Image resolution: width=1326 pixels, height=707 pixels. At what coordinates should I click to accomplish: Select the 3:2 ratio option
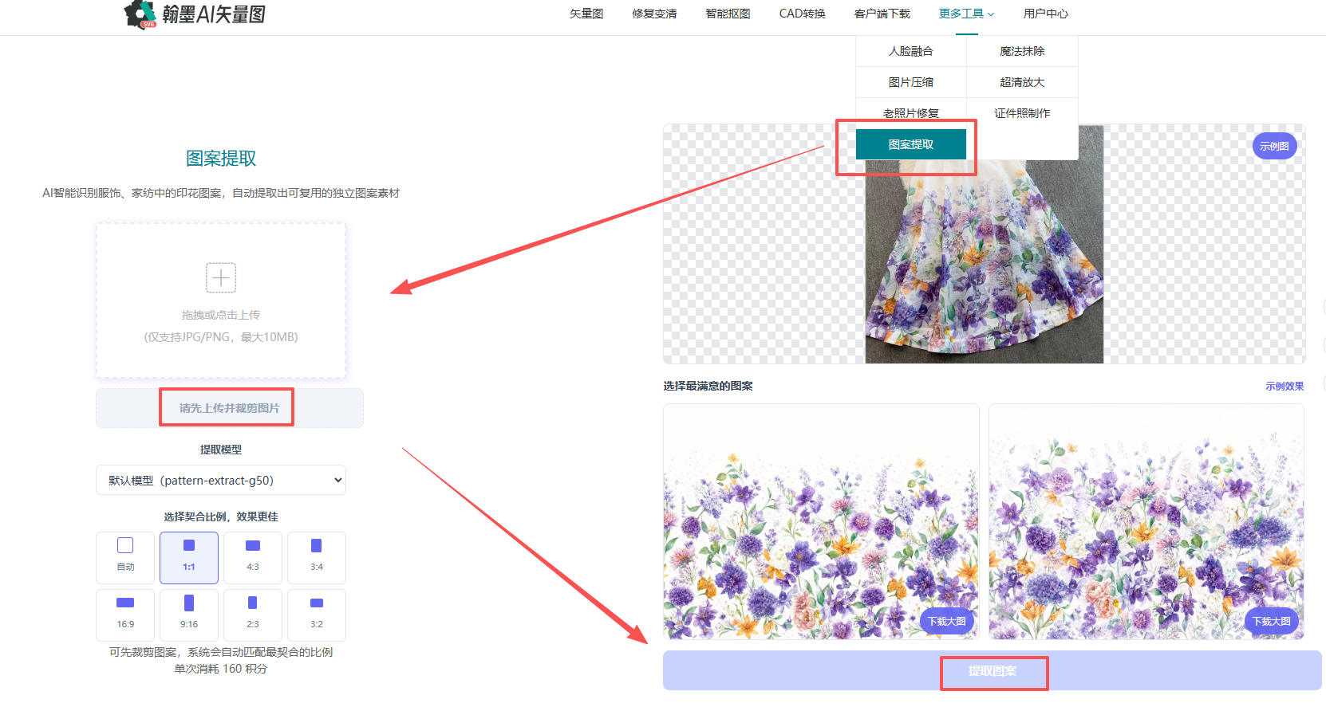coord(317,615)
